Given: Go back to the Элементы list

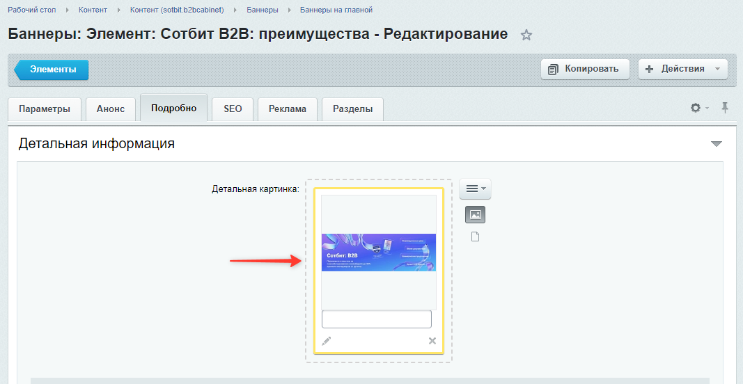Looking at the screenshot, I should pyautogui.click(x=52, y=70).
